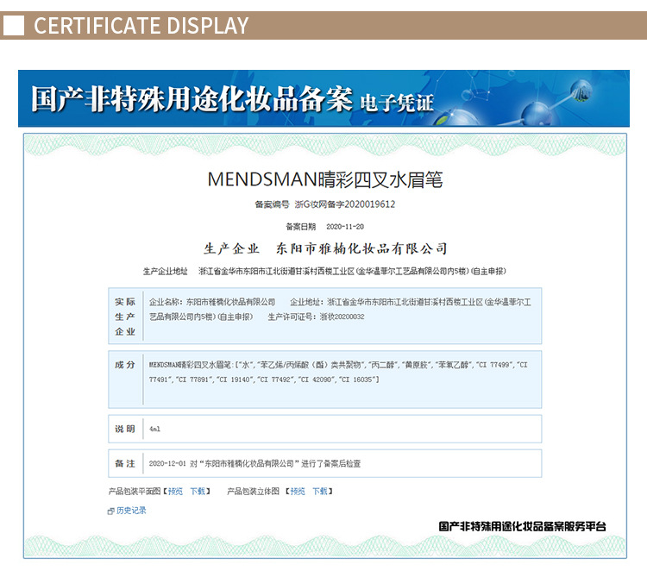Image resolution: width=647 pixels, height=571 pixels.
Task: Click the manufacturer address line under company name
Action: point(352,271)
